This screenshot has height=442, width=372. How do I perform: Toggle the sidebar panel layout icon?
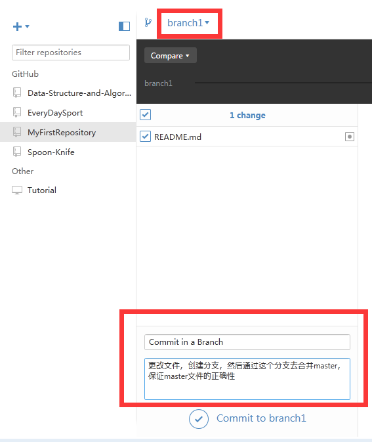coord(124,26)
